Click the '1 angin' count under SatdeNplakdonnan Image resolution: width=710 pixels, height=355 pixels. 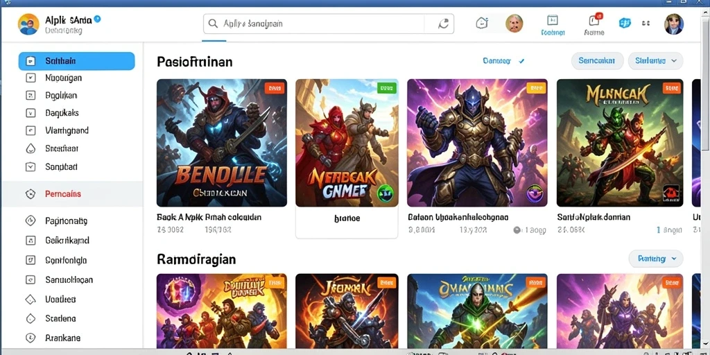(x=670, y=230)
